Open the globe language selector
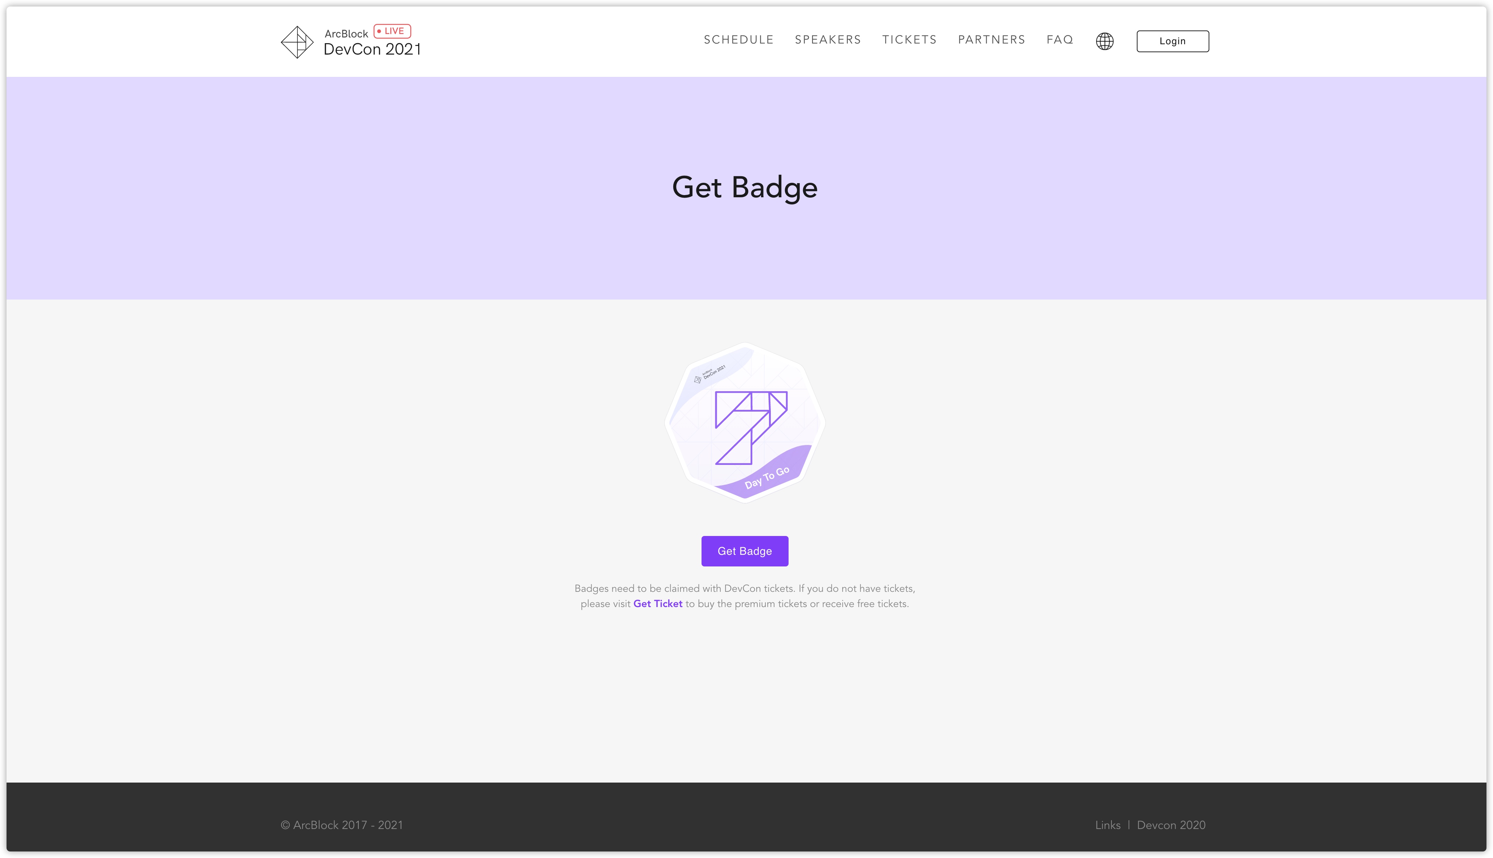 tap(1104, 41)
